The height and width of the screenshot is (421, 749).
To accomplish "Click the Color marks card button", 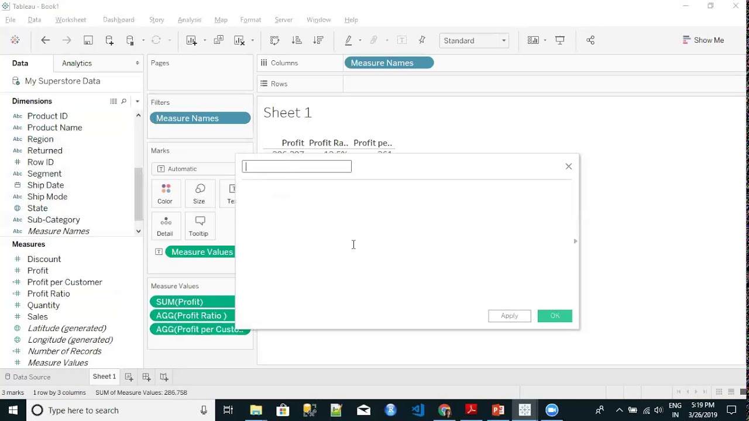I will [165, 194].
